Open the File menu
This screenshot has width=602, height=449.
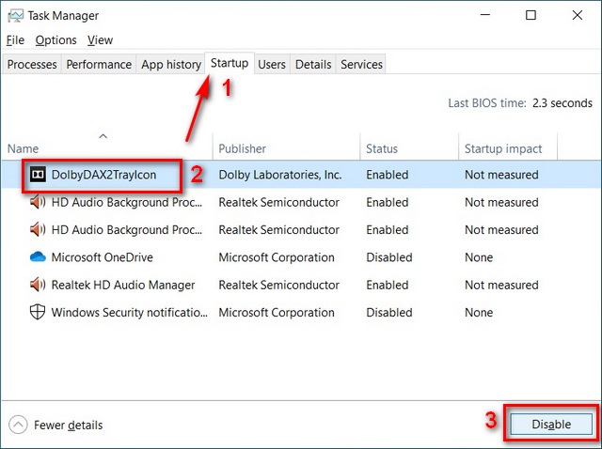pyautogui.click(x=15, y=39)
